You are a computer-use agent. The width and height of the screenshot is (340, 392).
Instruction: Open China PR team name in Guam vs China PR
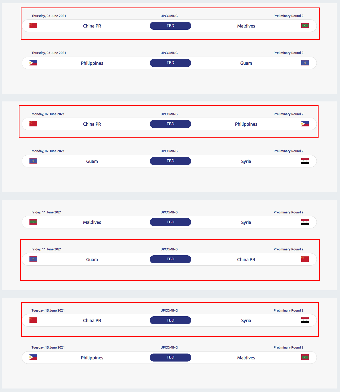(x=246, y=260)
